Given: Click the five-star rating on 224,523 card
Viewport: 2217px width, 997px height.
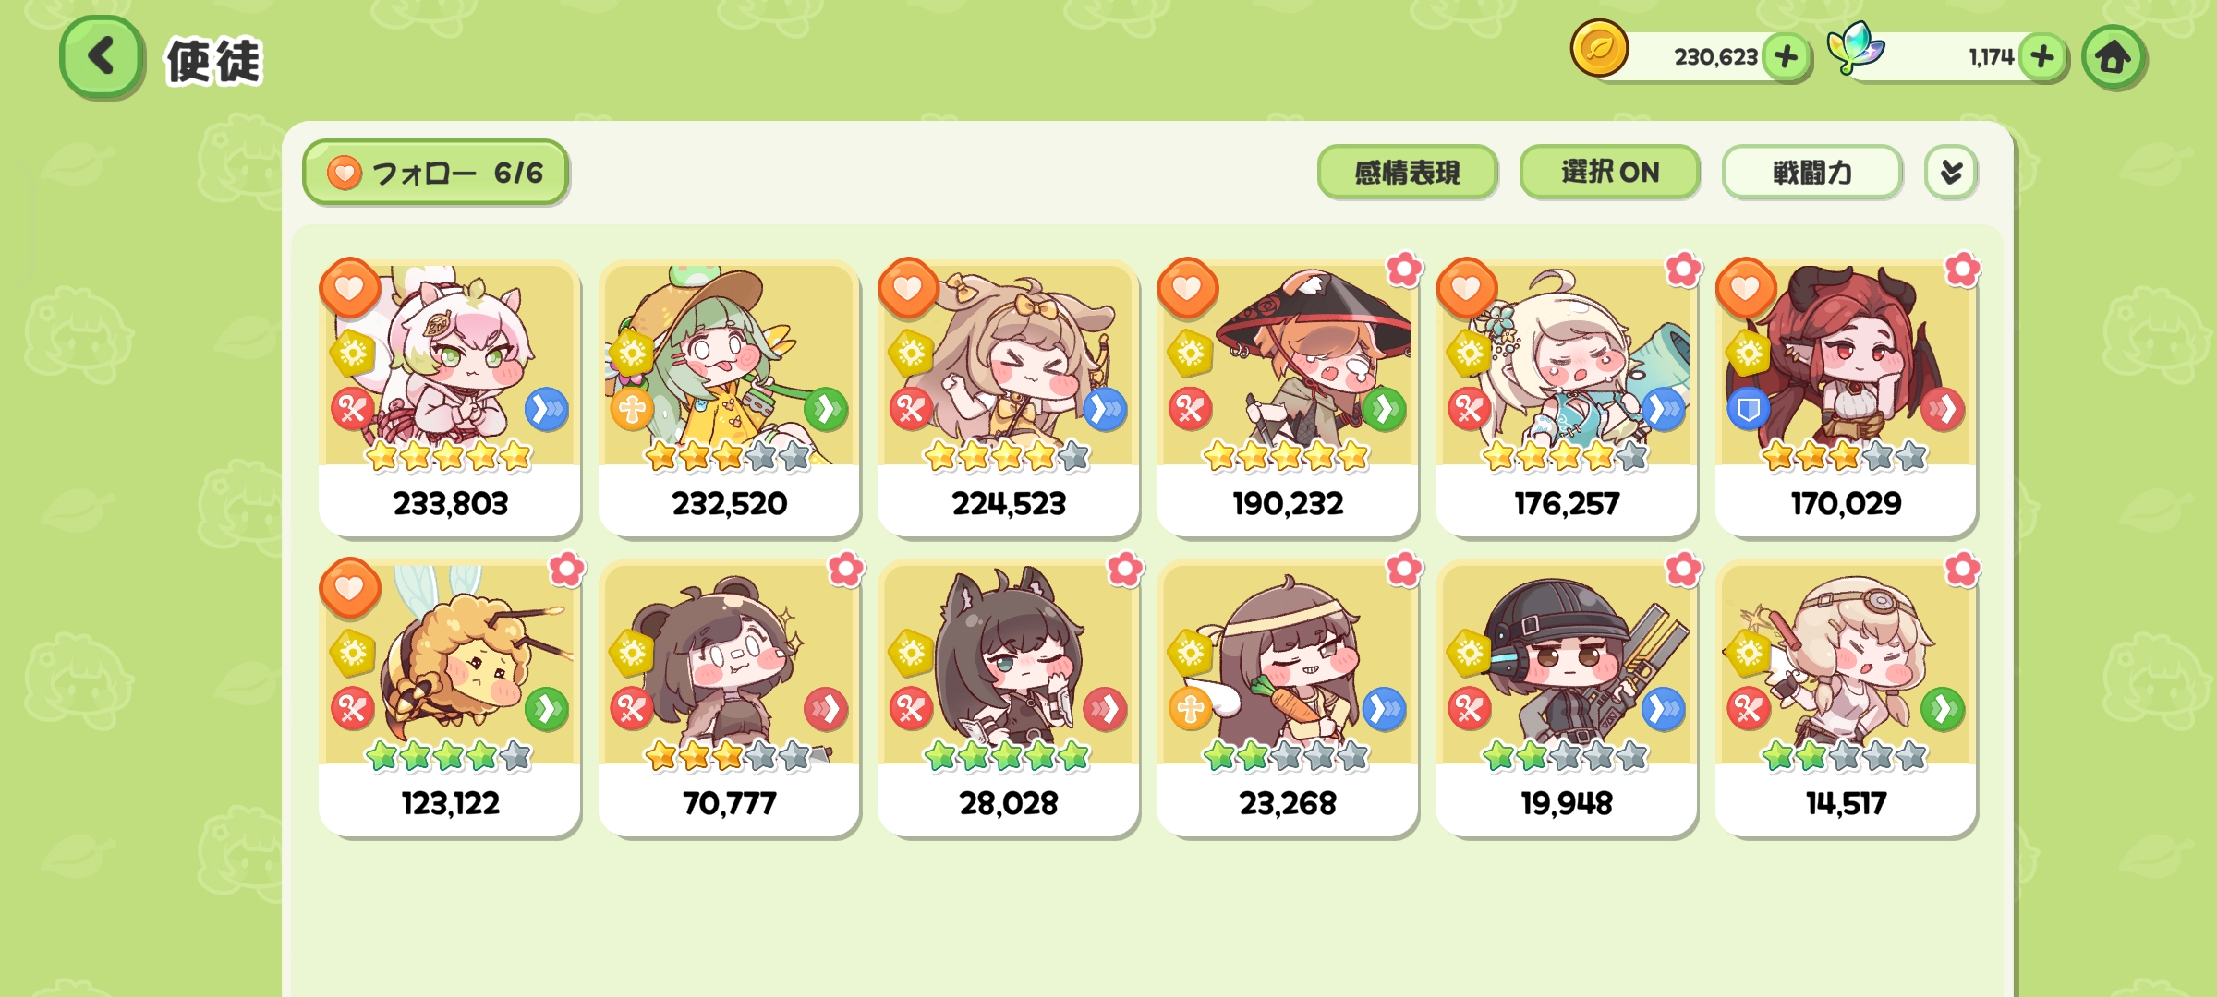Looking at the screenshot, I should click(1007, 456).
